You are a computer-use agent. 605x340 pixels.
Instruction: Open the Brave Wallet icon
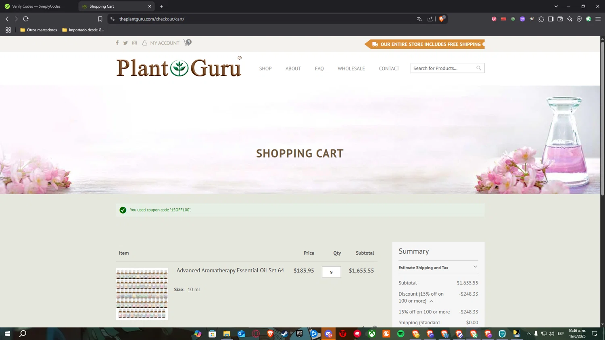pyautogui.click(x=560, y=19)
